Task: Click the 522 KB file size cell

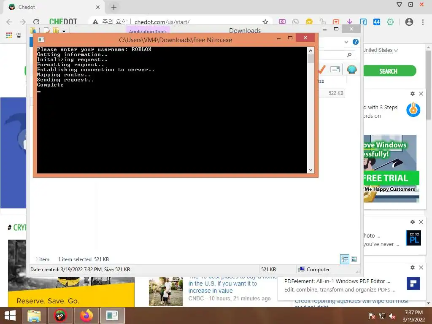Action: [336, 93]
